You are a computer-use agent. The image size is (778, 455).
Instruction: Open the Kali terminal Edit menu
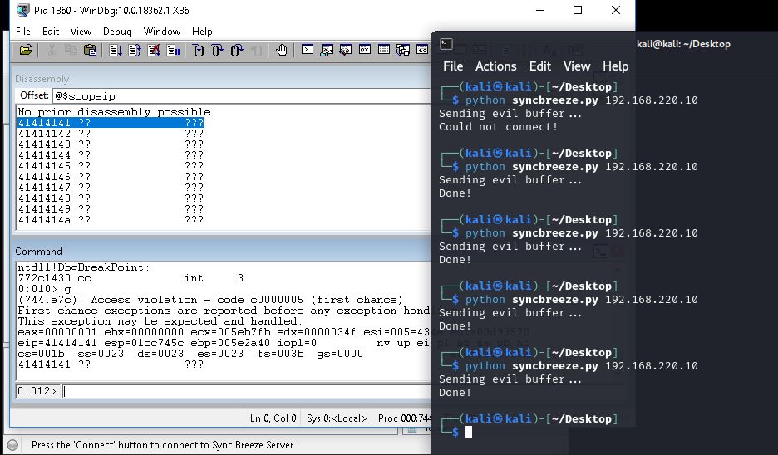(539, 66)
